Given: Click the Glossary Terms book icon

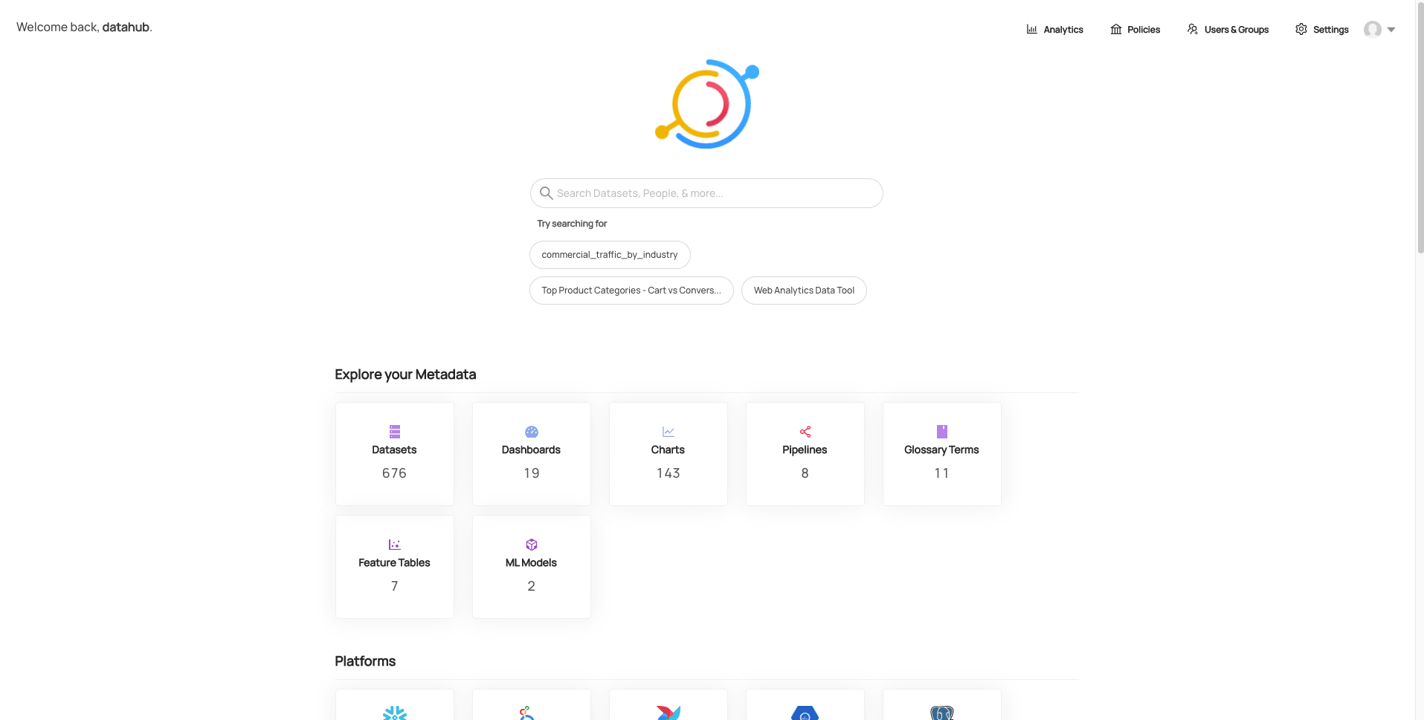Looking at the screenshot, I should [942, 432].
